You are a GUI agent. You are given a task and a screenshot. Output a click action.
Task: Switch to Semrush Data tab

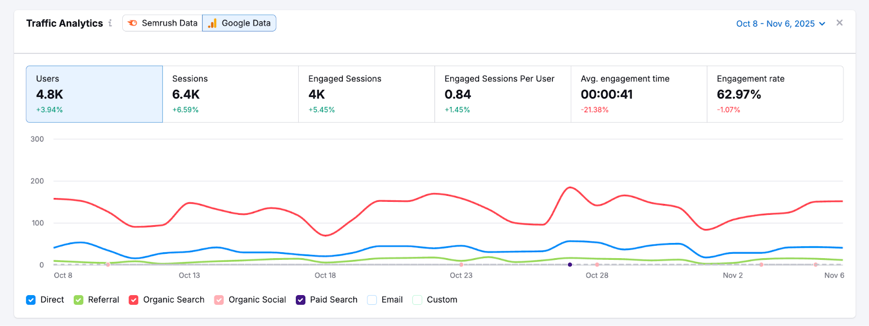[x=162, y=23]
